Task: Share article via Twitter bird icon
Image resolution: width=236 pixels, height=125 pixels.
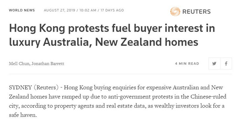Action: pos(214,64)
